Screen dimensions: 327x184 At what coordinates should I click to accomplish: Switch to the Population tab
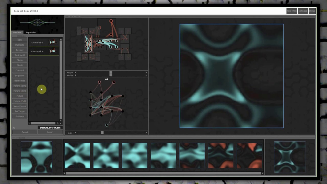coord(31,32)
